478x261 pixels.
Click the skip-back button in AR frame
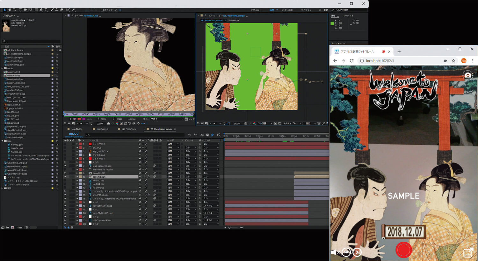tap(346, 252)
